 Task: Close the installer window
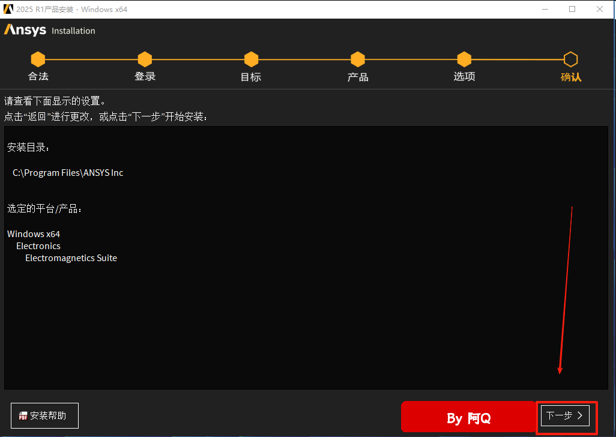[x=600, y=9]
